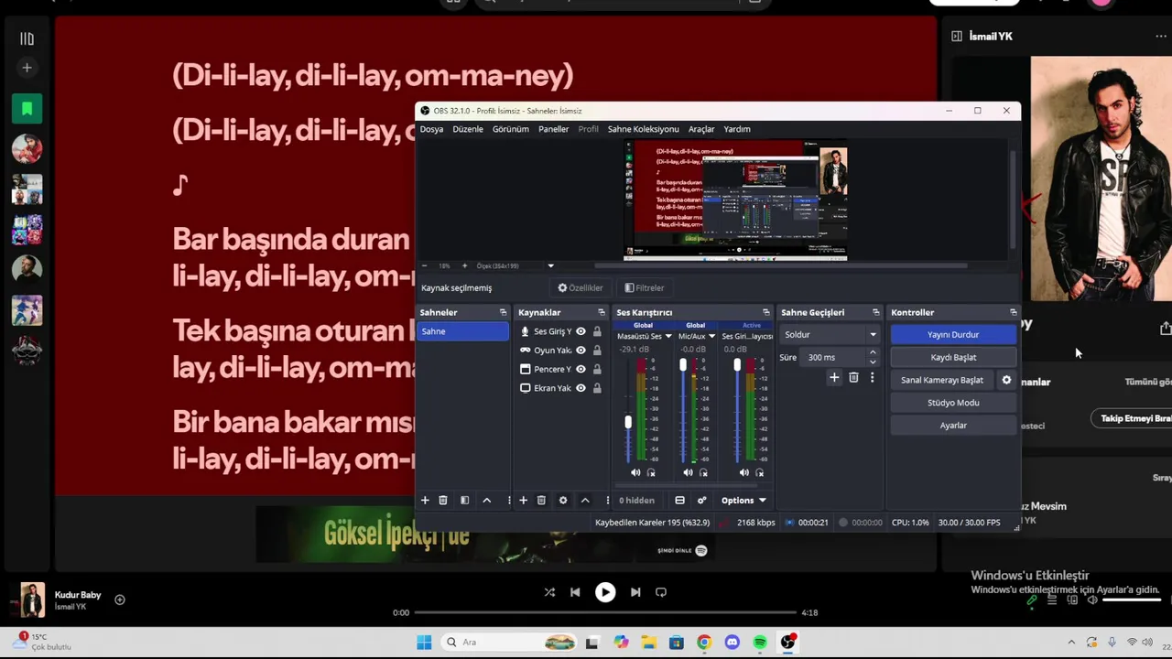
Task: Add a scene transition with plus icon
Action: (x=834, y=377)
